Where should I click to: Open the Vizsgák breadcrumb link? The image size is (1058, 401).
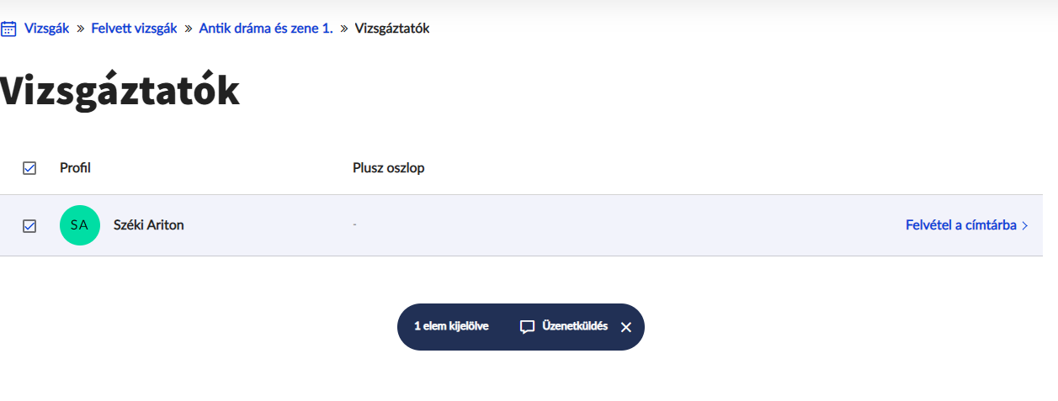[x=47, y=29]
